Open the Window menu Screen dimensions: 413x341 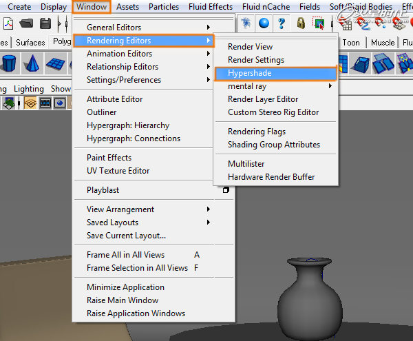pyautogui.click(x=92, y=7)
